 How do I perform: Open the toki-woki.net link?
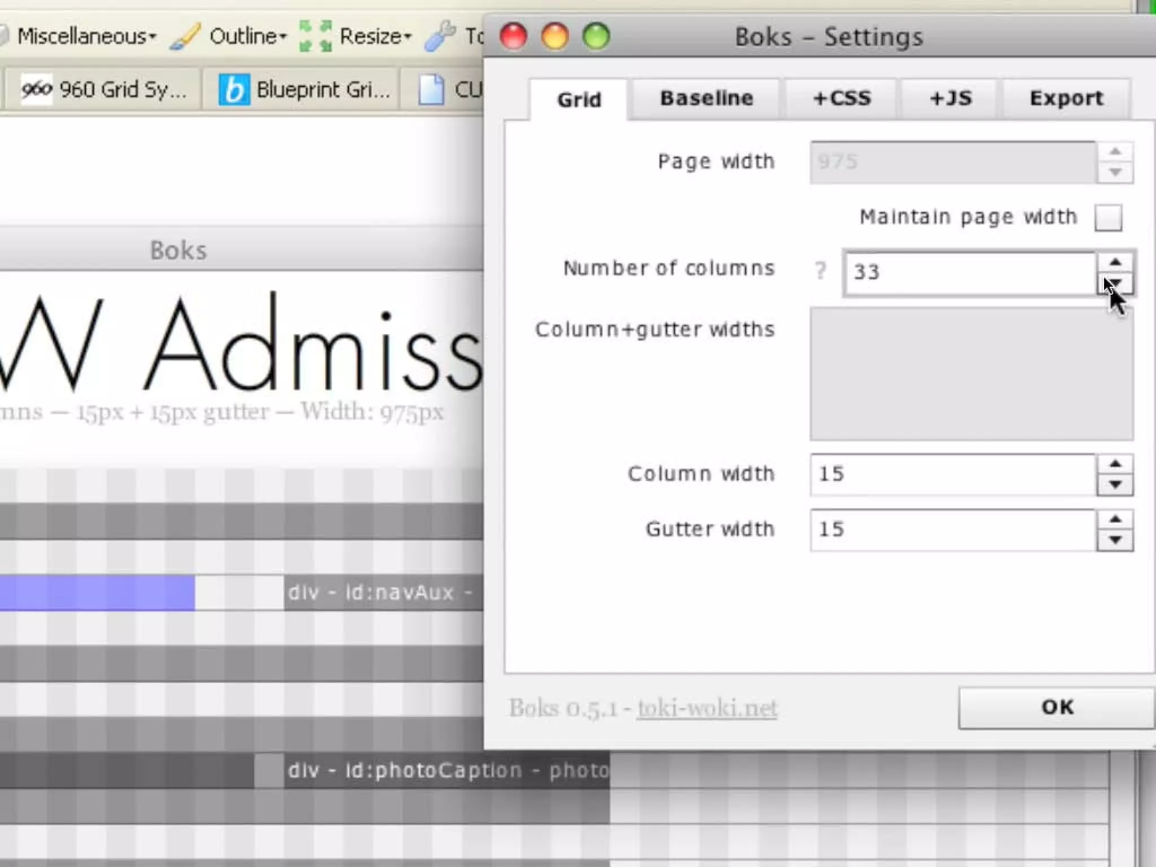point(707,708)
